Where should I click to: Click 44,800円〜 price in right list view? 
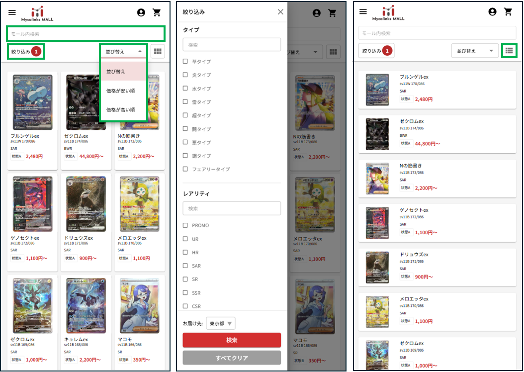pos(428,144)
